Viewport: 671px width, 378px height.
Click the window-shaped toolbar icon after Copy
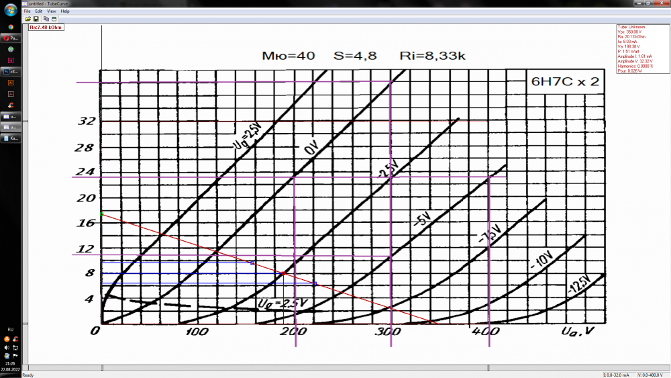[x=54, y=19]
